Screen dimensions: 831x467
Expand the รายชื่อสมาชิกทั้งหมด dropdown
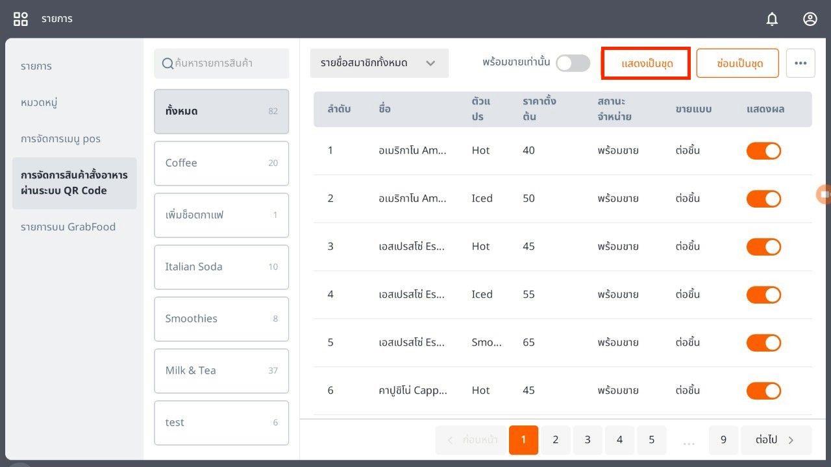pyautogui.click(x=379, y=63)
